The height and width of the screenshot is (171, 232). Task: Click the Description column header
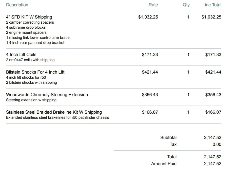[x=17, y=5]
